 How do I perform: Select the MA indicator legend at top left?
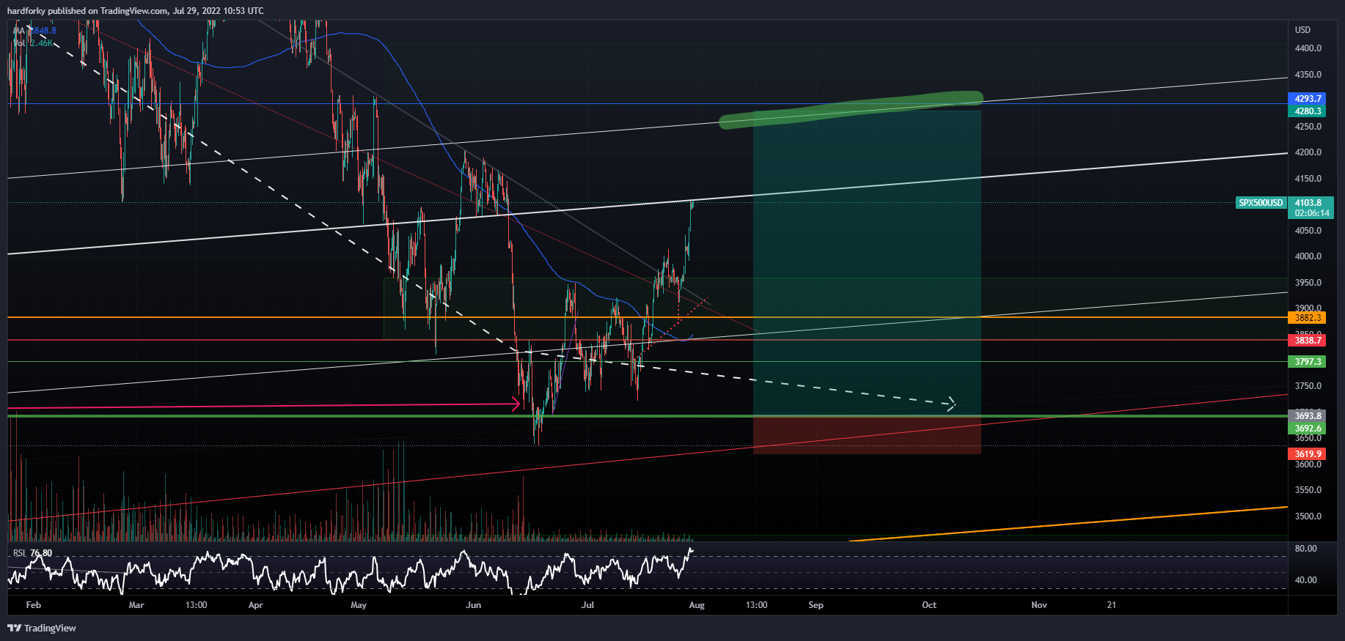(x=34, y=31)
